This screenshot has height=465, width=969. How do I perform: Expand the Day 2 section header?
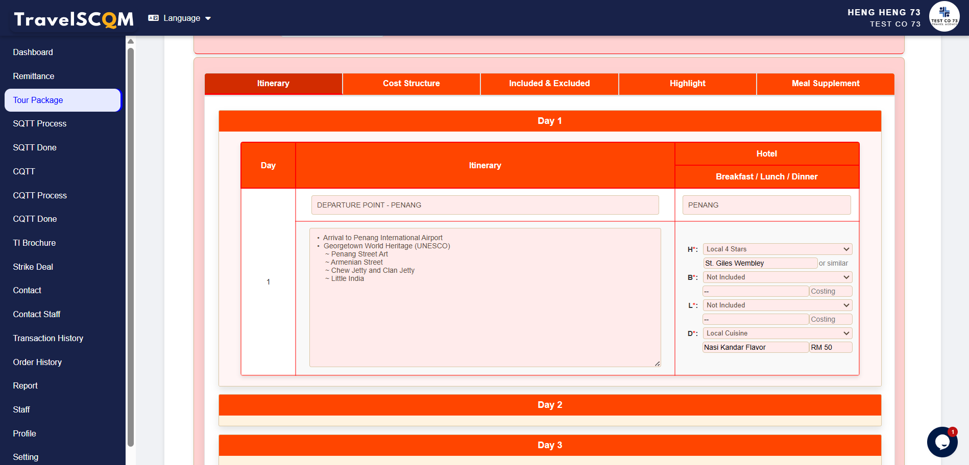549,405
